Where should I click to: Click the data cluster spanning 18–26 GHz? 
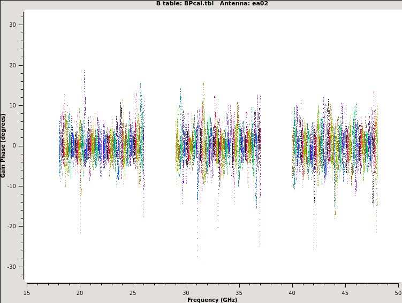(101, 145)
